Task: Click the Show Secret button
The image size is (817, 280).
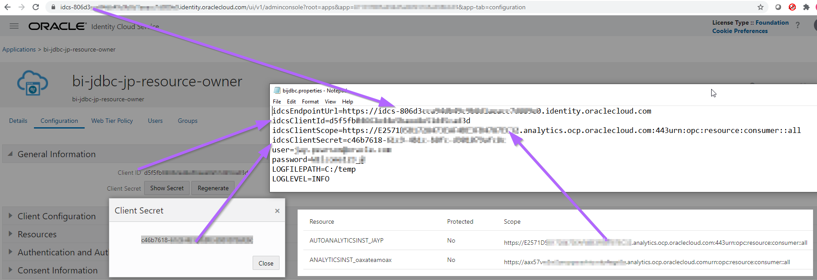Action: [x=167, y=188]
